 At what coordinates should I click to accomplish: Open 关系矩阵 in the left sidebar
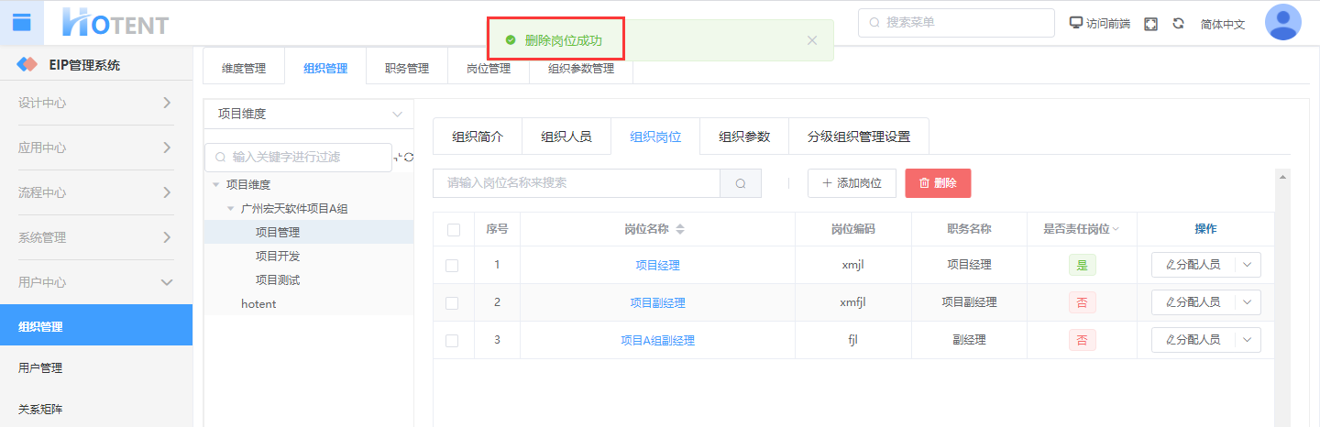click(x=96, y=410)
